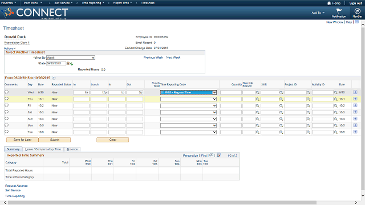Screen dimensions: 365x205
Task: Click Quantity field in Wed 9/30 row
Action: (231, 92)
